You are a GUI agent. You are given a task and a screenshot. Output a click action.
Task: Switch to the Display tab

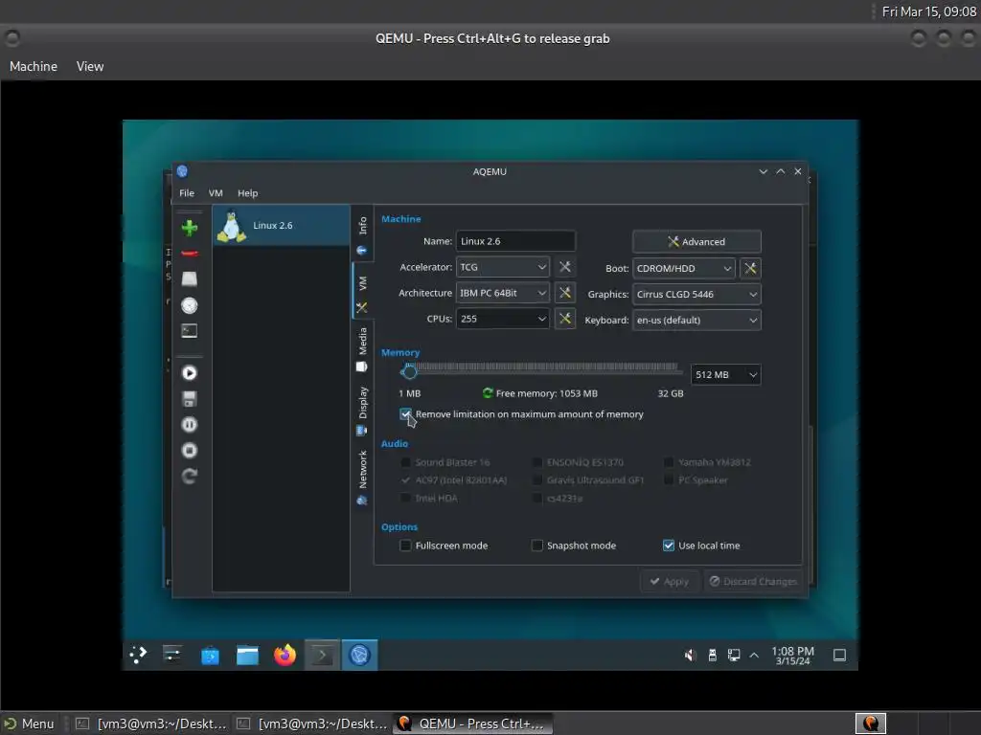pos(362,410)
